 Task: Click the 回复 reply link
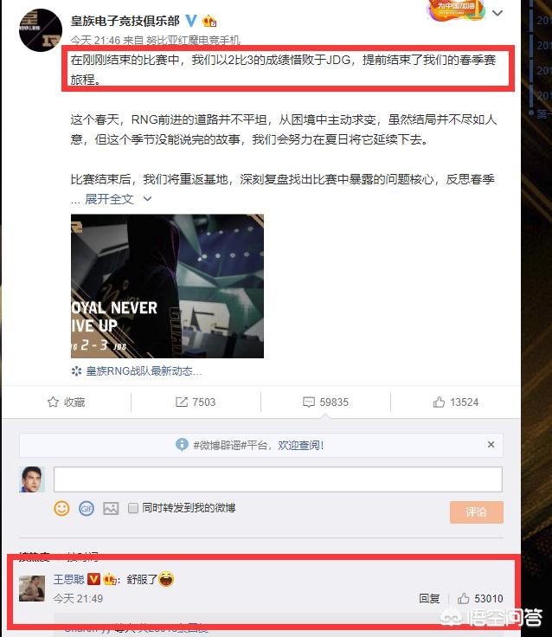(429, 598)
